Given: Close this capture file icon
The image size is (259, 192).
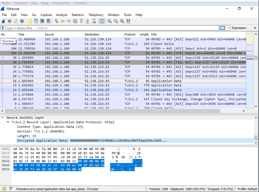Looking at the screenshot, I should 42,21.
